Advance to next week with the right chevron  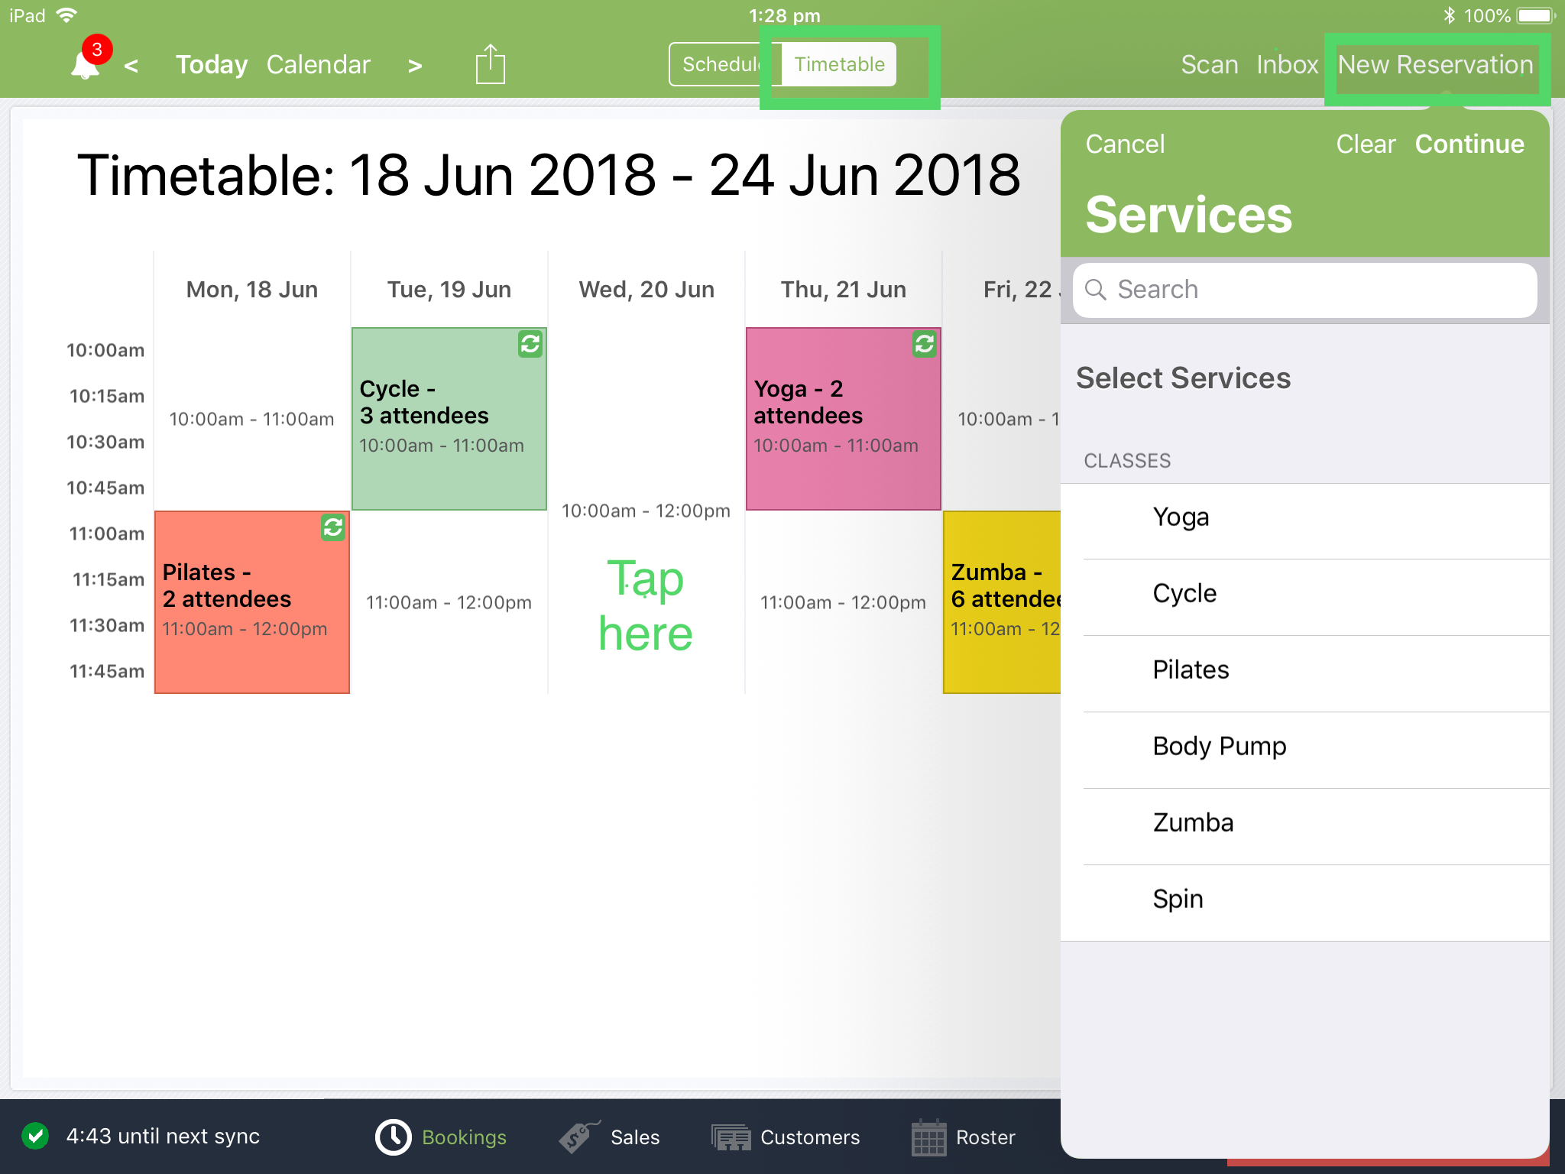click(414, 66)
